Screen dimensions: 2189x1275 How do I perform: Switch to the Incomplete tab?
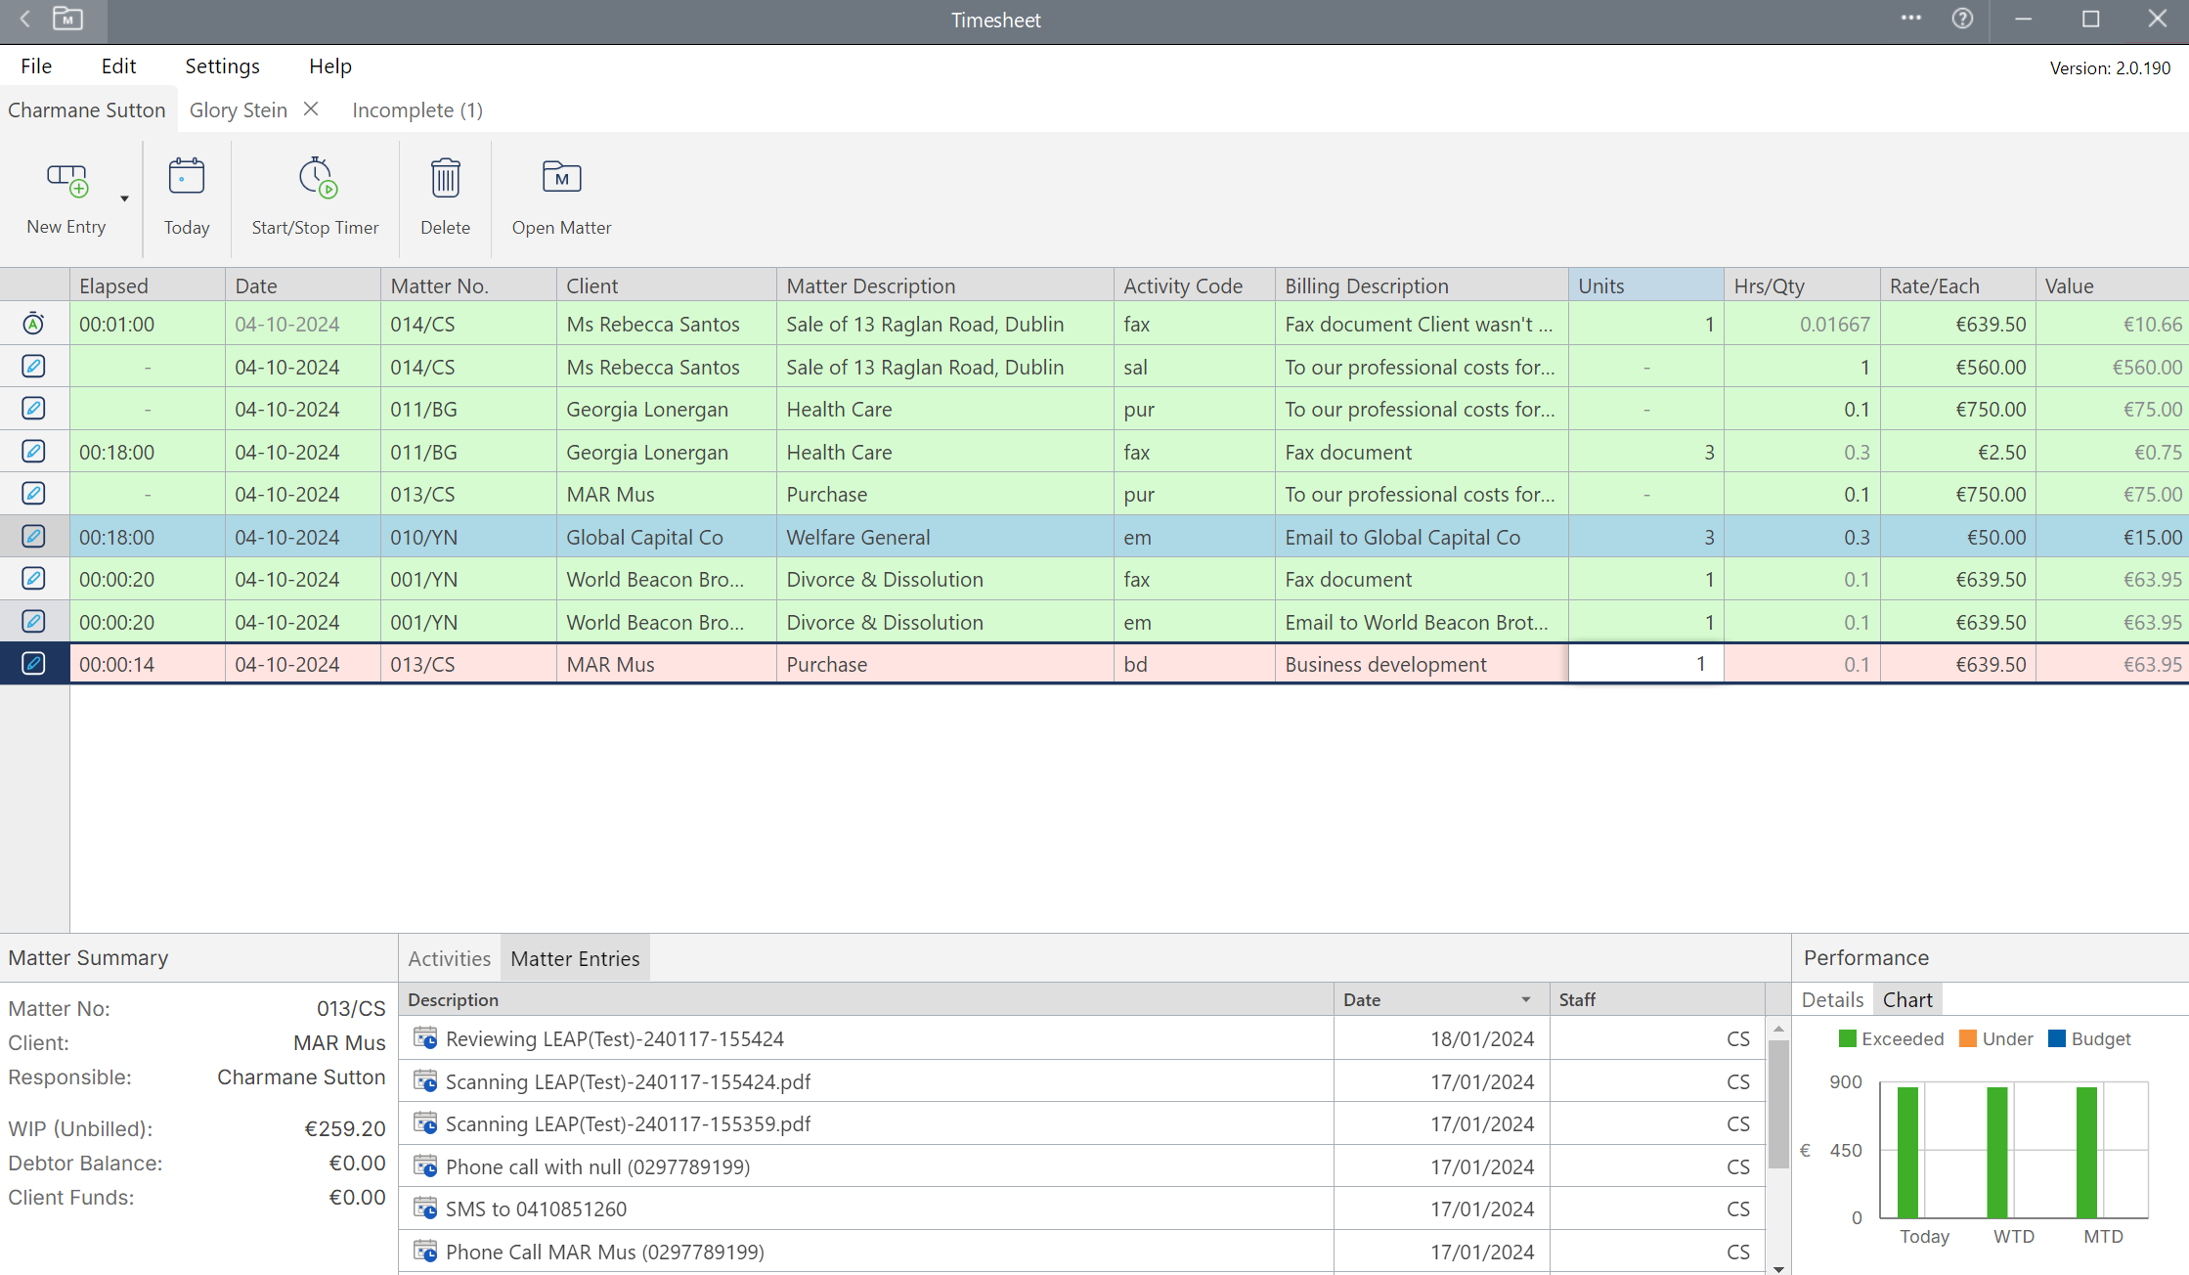416,110
